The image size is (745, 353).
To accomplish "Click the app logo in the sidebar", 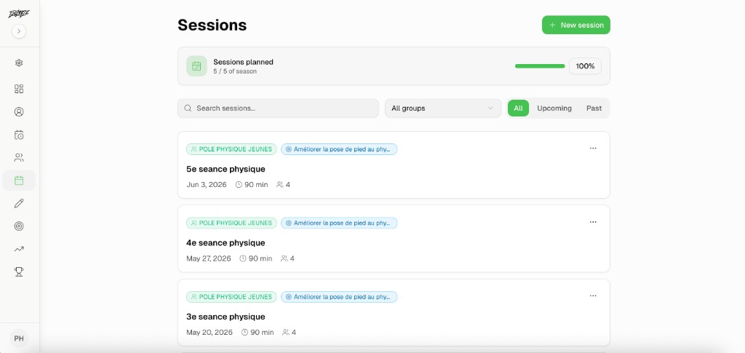I will [x=19, y=14].
